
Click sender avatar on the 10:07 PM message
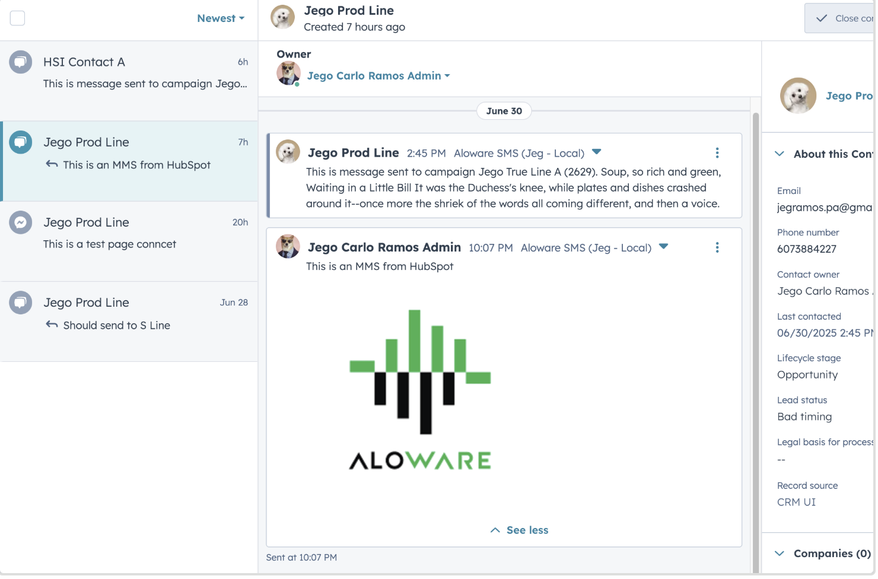point(288,246)
